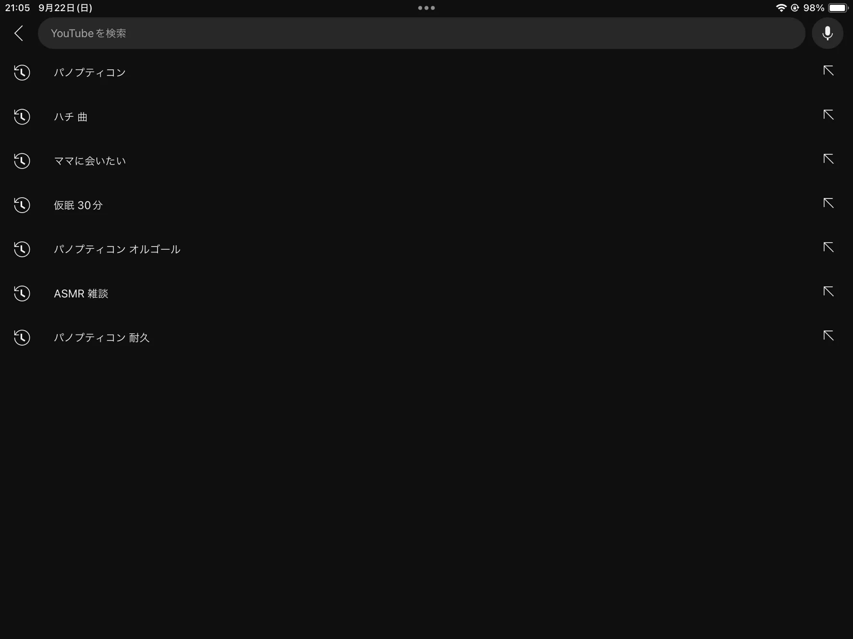
Task: Activate voice search microphone button
Action: [x=827, y=33]
